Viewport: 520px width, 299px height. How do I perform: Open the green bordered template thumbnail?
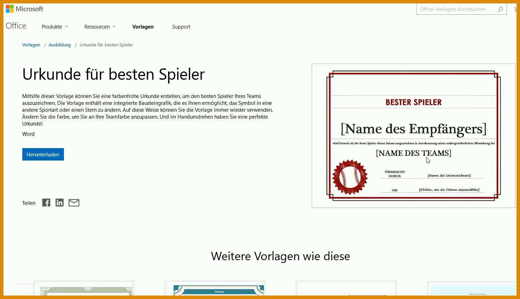coord(84,288)
